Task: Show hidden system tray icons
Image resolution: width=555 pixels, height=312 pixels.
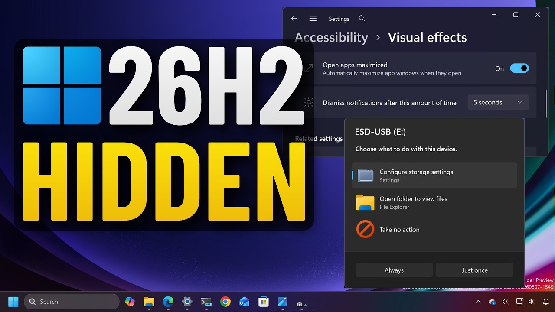Action: [478, 302]
